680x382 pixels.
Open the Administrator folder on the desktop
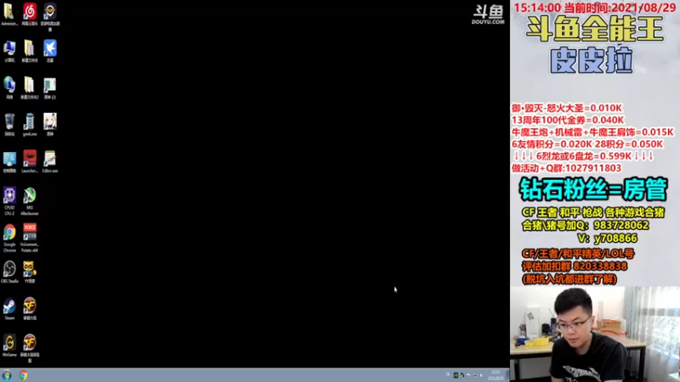click(9, 14)
